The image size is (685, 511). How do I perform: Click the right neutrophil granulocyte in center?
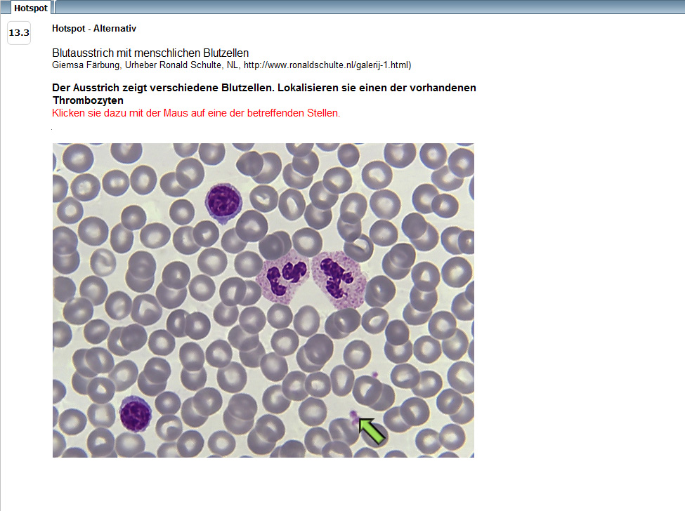[339, 279]
